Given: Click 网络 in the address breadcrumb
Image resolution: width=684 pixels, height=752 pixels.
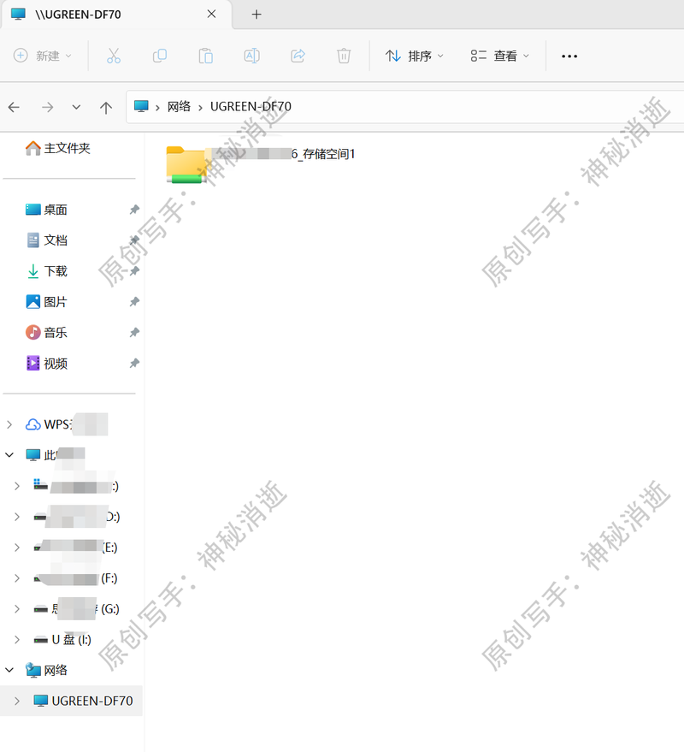Looking at the screenshot, I should click(179, 106).
